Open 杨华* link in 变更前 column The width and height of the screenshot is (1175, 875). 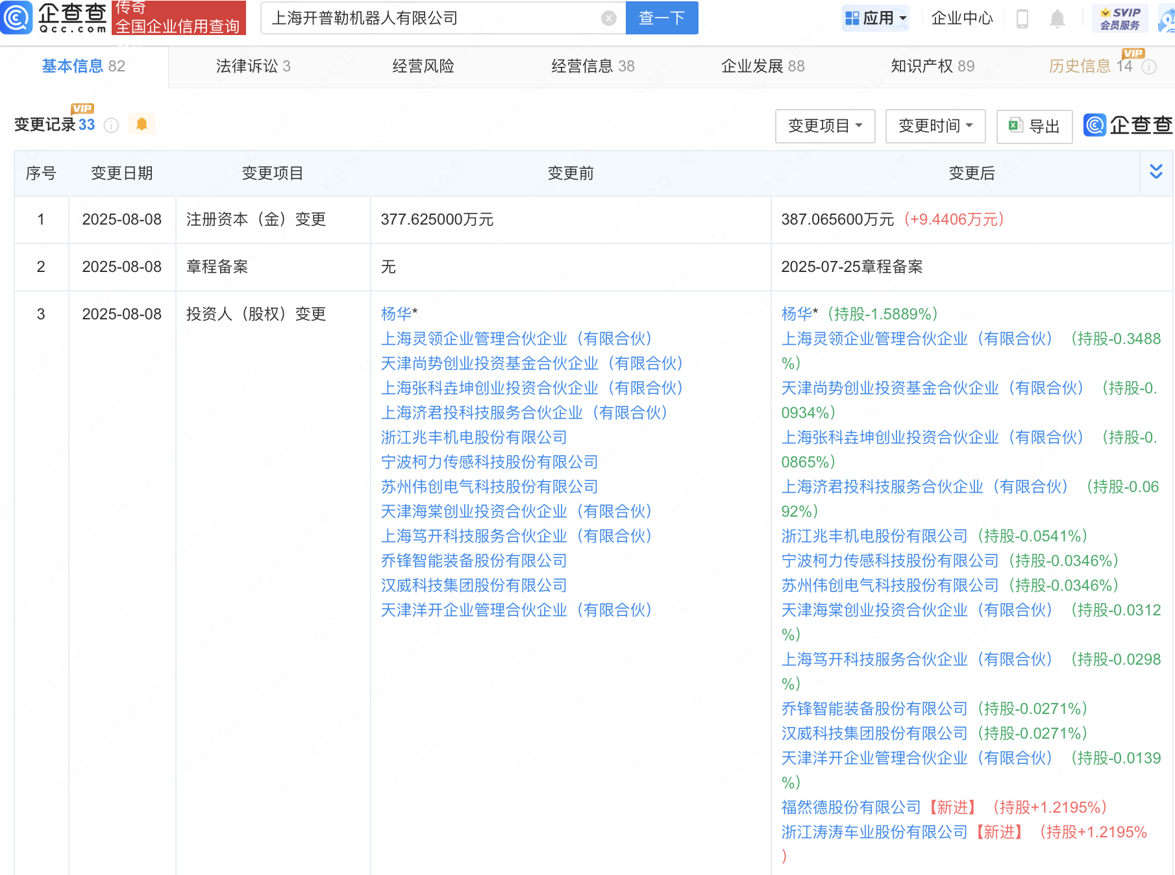click(399, 314)
